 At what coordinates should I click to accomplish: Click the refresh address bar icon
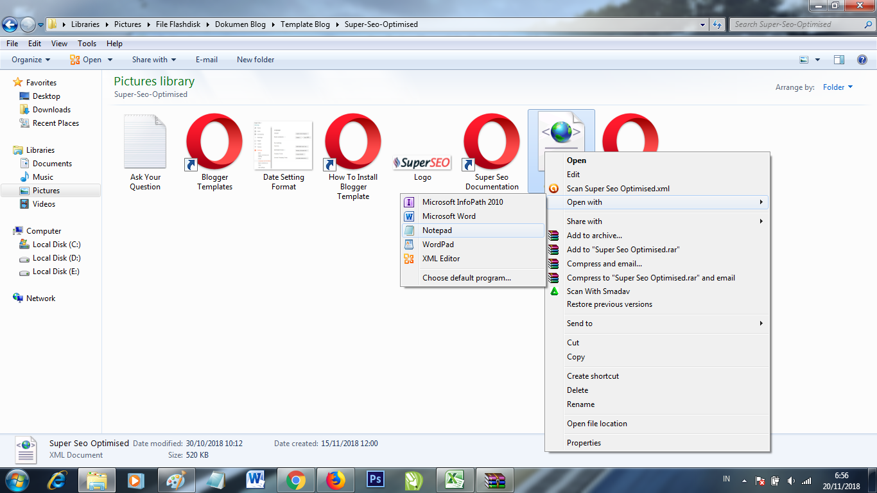coord(717,24)
